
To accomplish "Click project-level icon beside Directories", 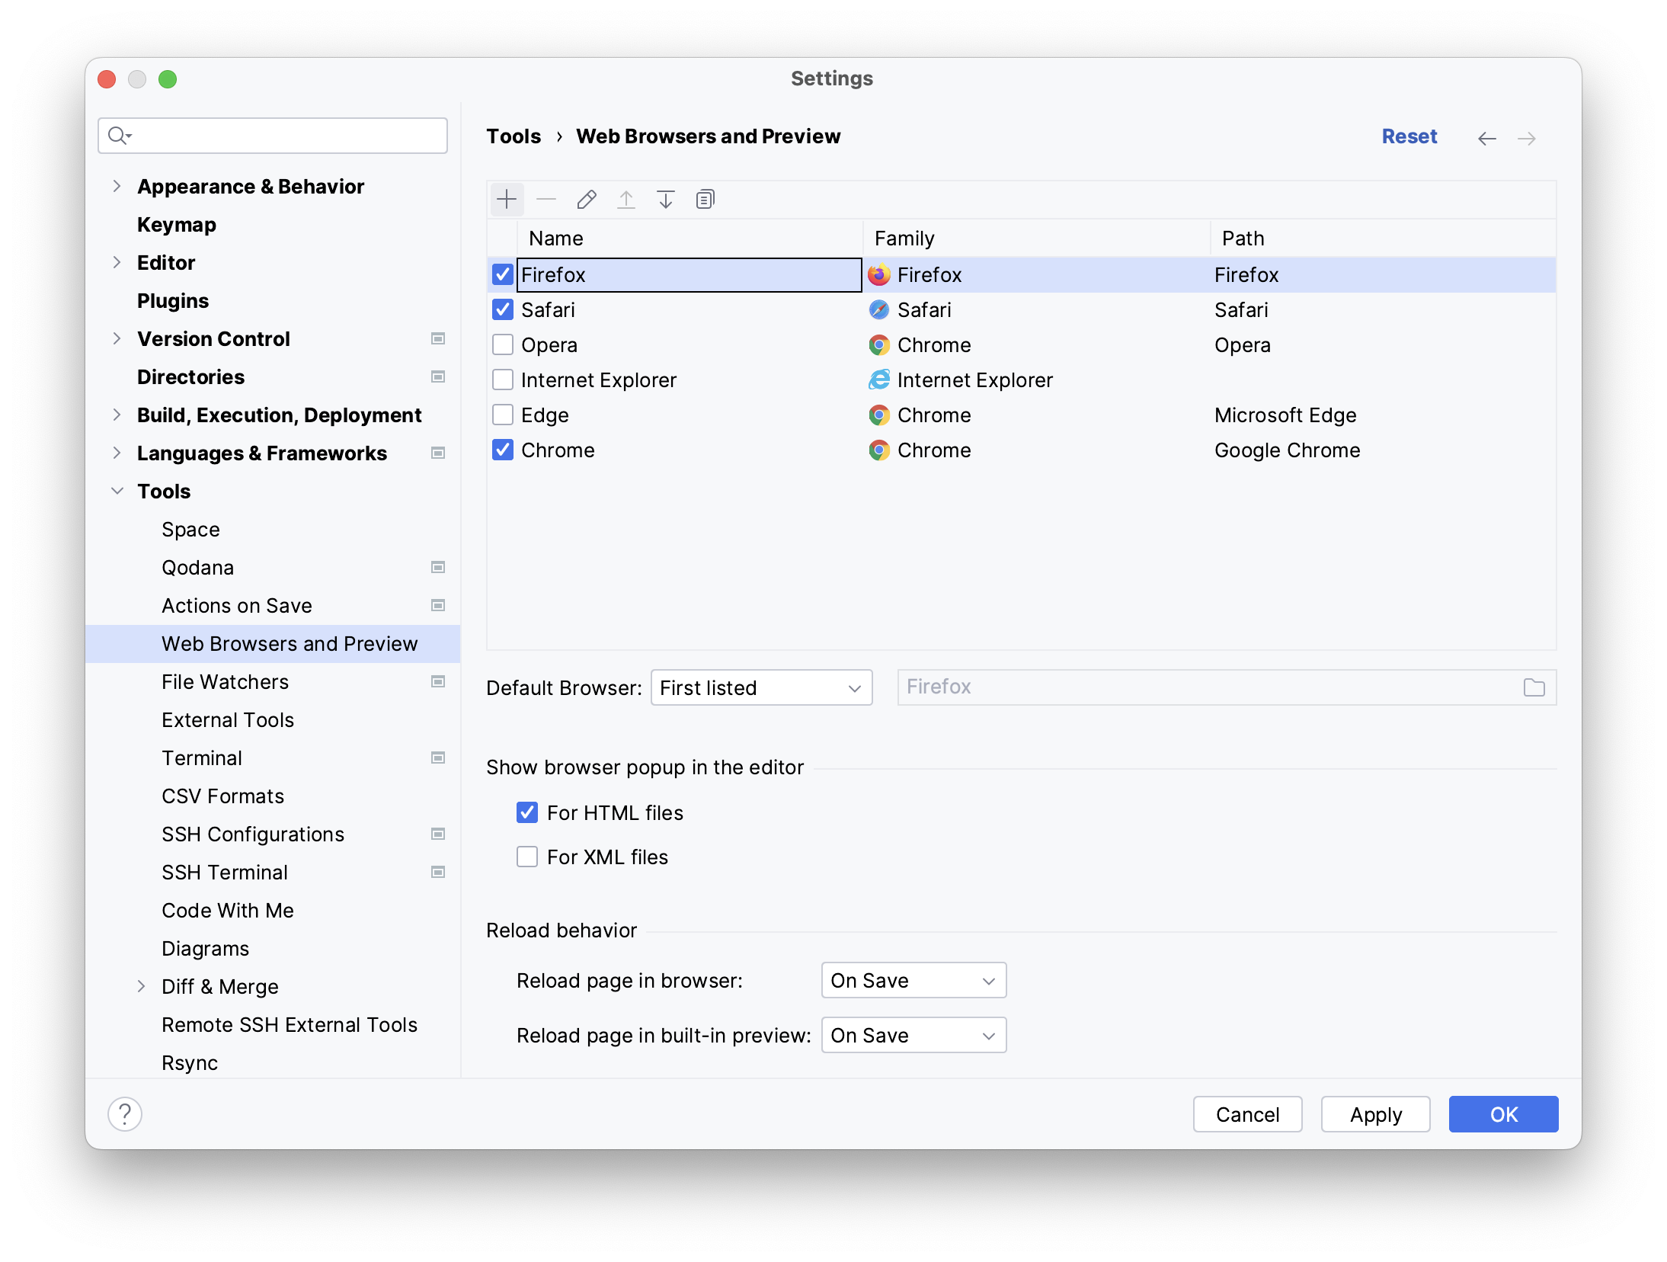I will point(438,376).
